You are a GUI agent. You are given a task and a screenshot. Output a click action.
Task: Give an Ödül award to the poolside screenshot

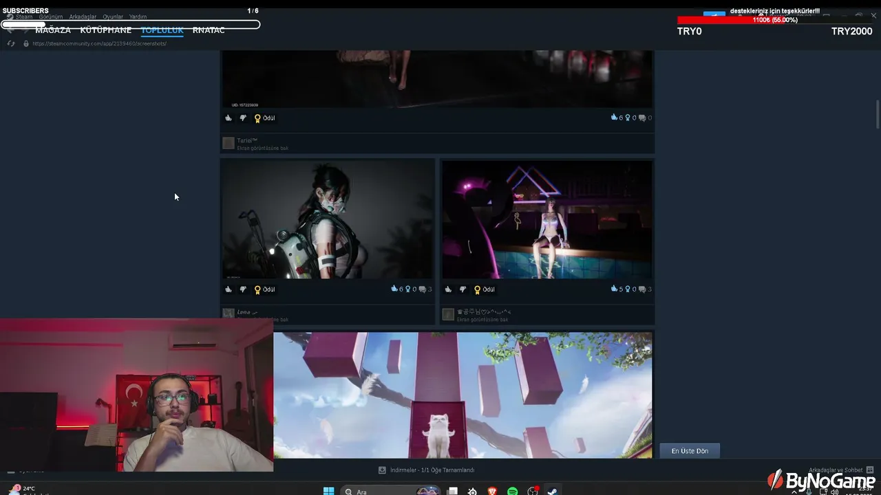pos(484,289)
